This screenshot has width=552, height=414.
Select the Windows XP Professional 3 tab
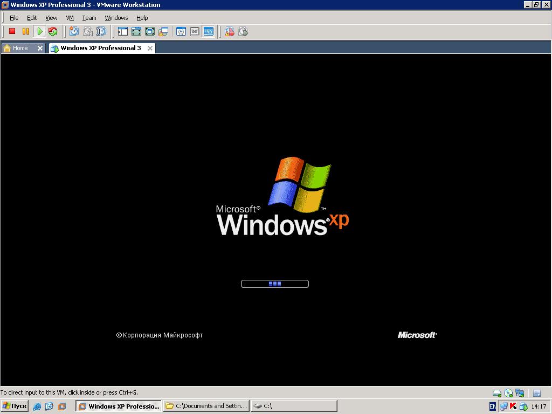coord(100,48)
